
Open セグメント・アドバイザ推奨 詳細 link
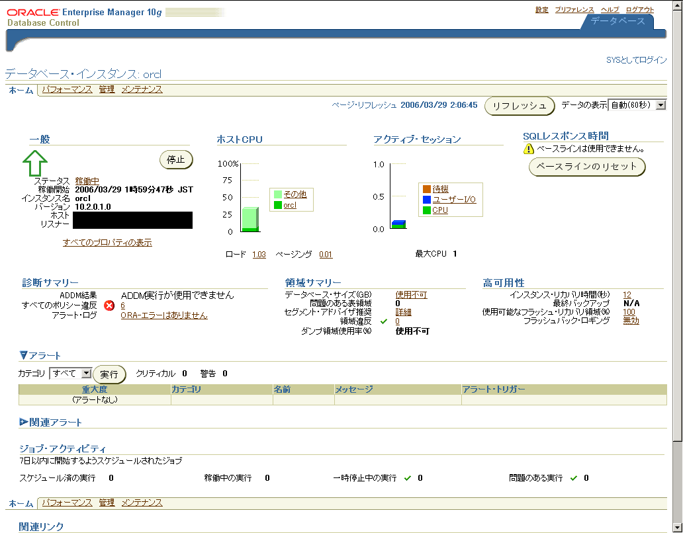tap(403, 312)
